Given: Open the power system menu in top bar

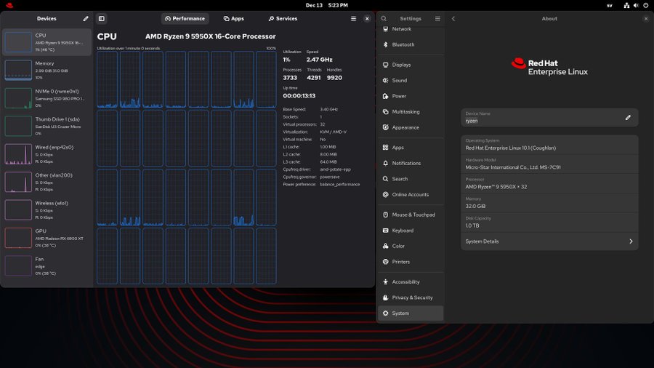Looking at the screenshot, I should click(x=645, y=5).
